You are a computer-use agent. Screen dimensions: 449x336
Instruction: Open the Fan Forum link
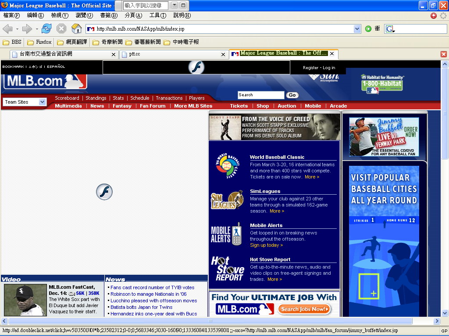click(x=153, y=106)
